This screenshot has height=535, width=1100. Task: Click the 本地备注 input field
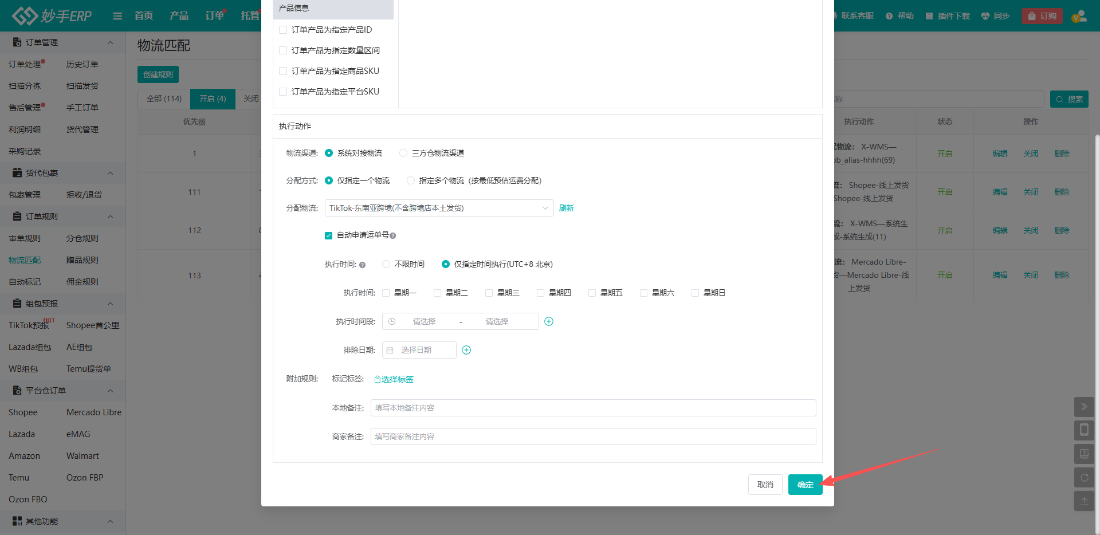(x=593, y=408)
